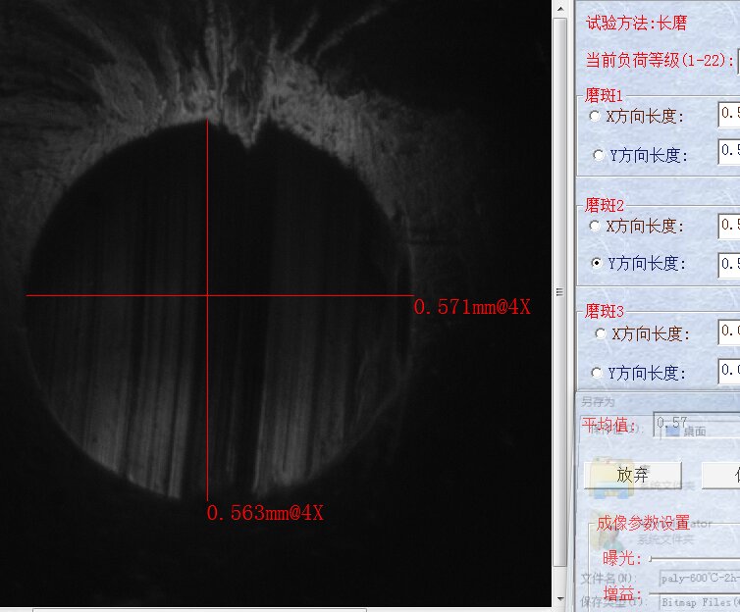Select 磨斑1 Y方向长度 radio button

pos(600,155)
